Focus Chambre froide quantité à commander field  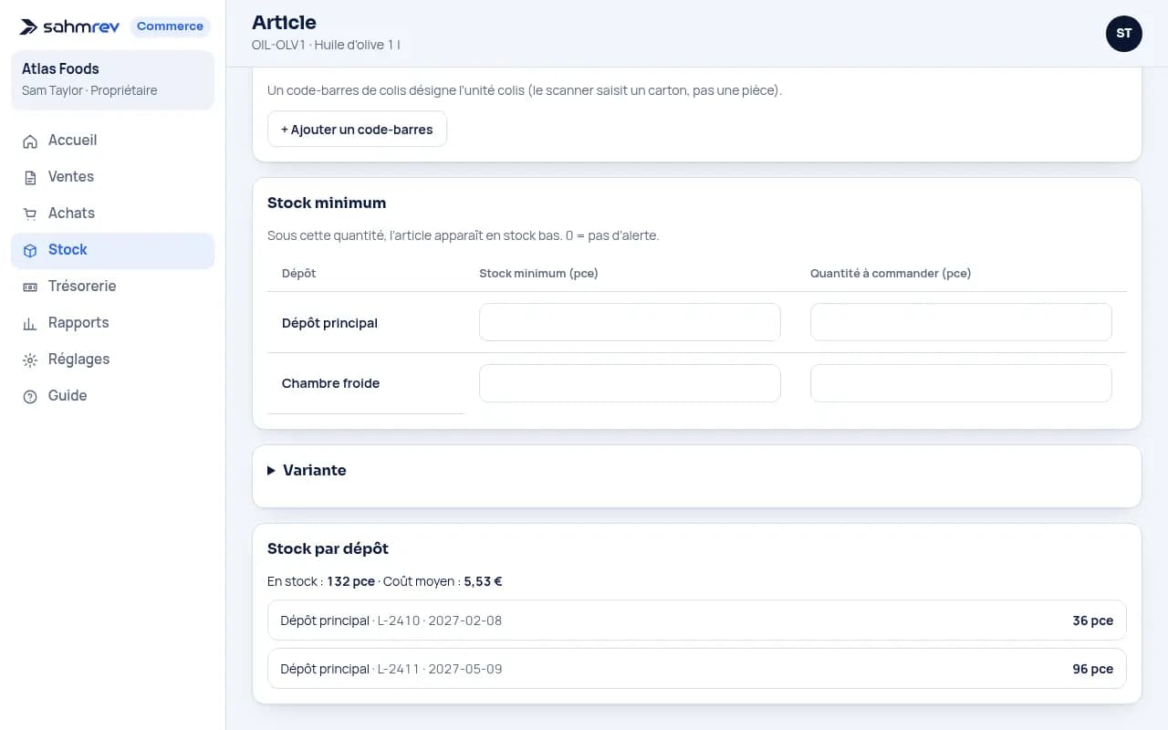[x=961, y=383]
